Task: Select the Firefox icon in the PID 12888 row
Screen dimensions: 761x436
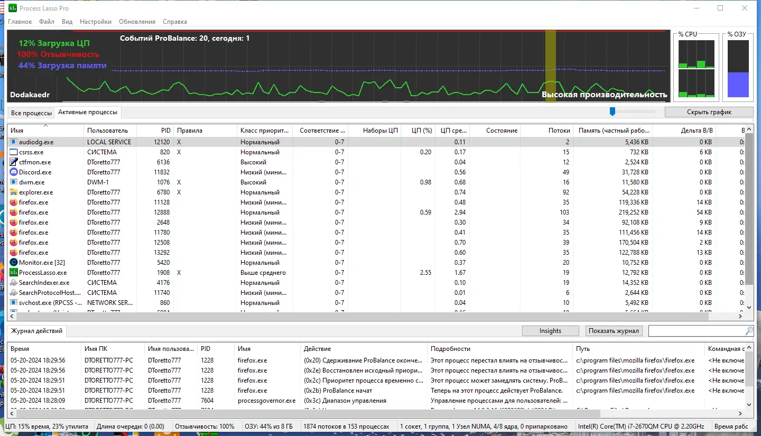Action: pos(14,212)
